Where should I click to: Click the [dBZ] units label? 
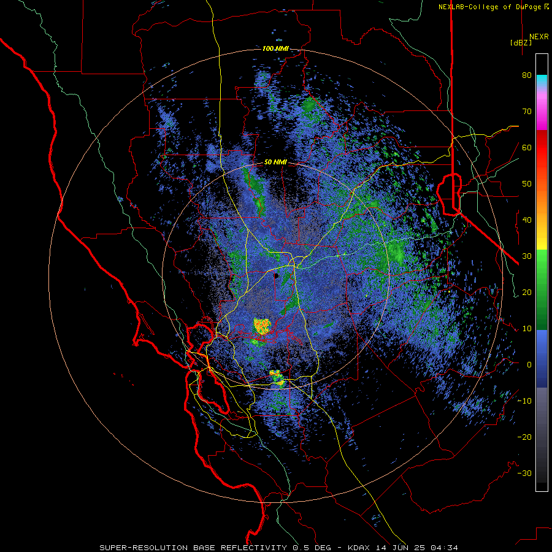pyautogui.click(x=521, y=42)
